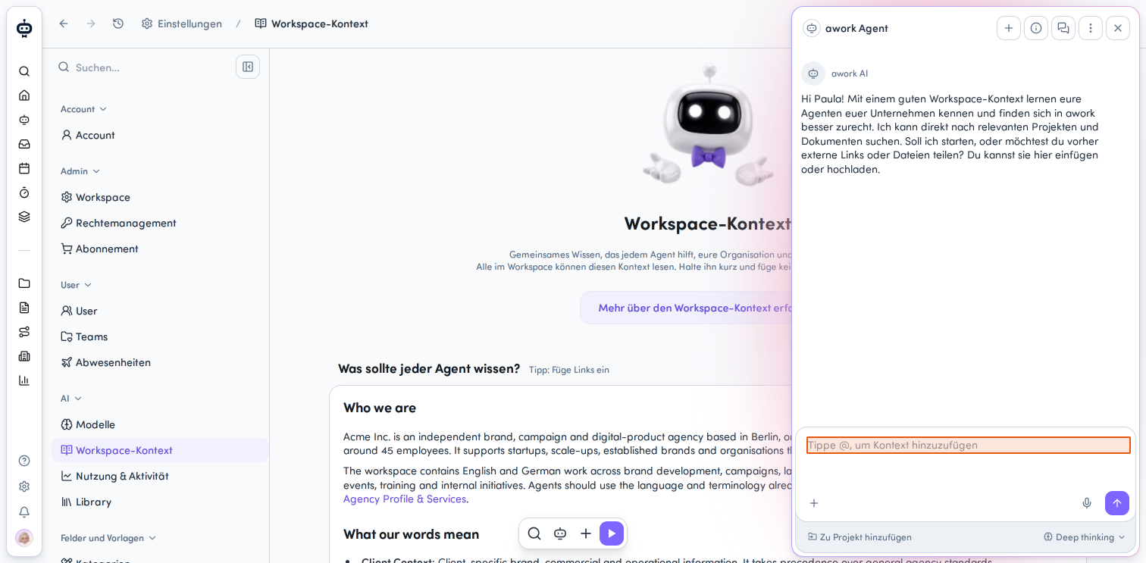The height and width of the screenshot is (563, 1146).
Task: Collapse the Felder und Vorlagen section
Action: 108,538
